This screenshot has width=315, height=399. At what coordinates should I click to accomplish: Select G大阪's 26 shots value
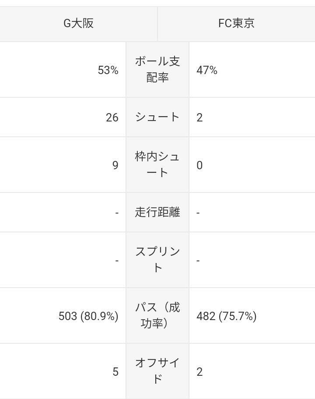coord(112,118)
